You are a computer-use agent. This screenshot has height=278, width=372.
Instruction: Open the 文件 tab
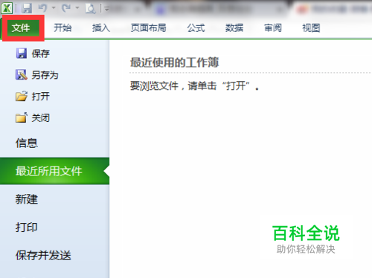(x=21, y=28)
